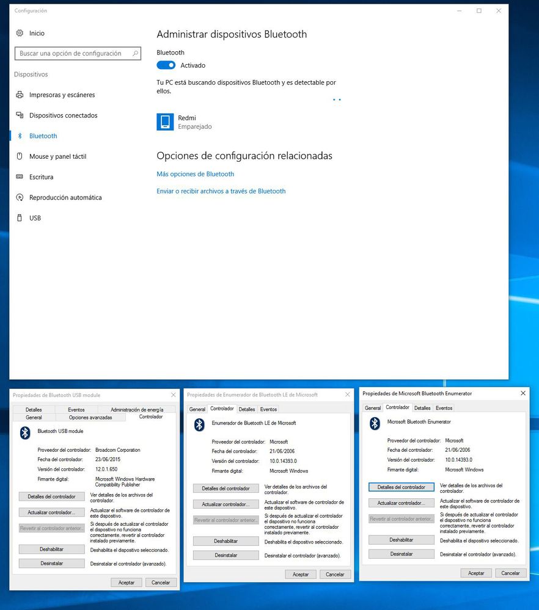Click Actualizar controlador in Enumerador de Bluetooth LE
539x610 pixels.
point(226,504)
